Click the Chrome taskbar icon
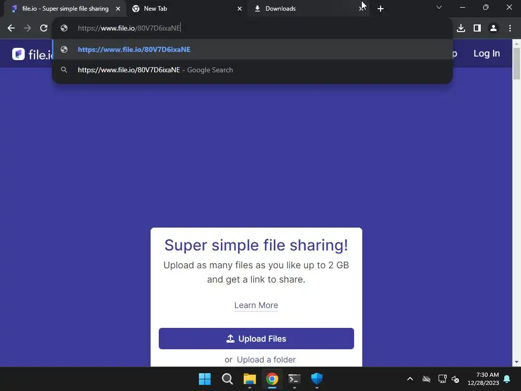The width and height of the screenshot is (521, 391). (x=272, y=379)
